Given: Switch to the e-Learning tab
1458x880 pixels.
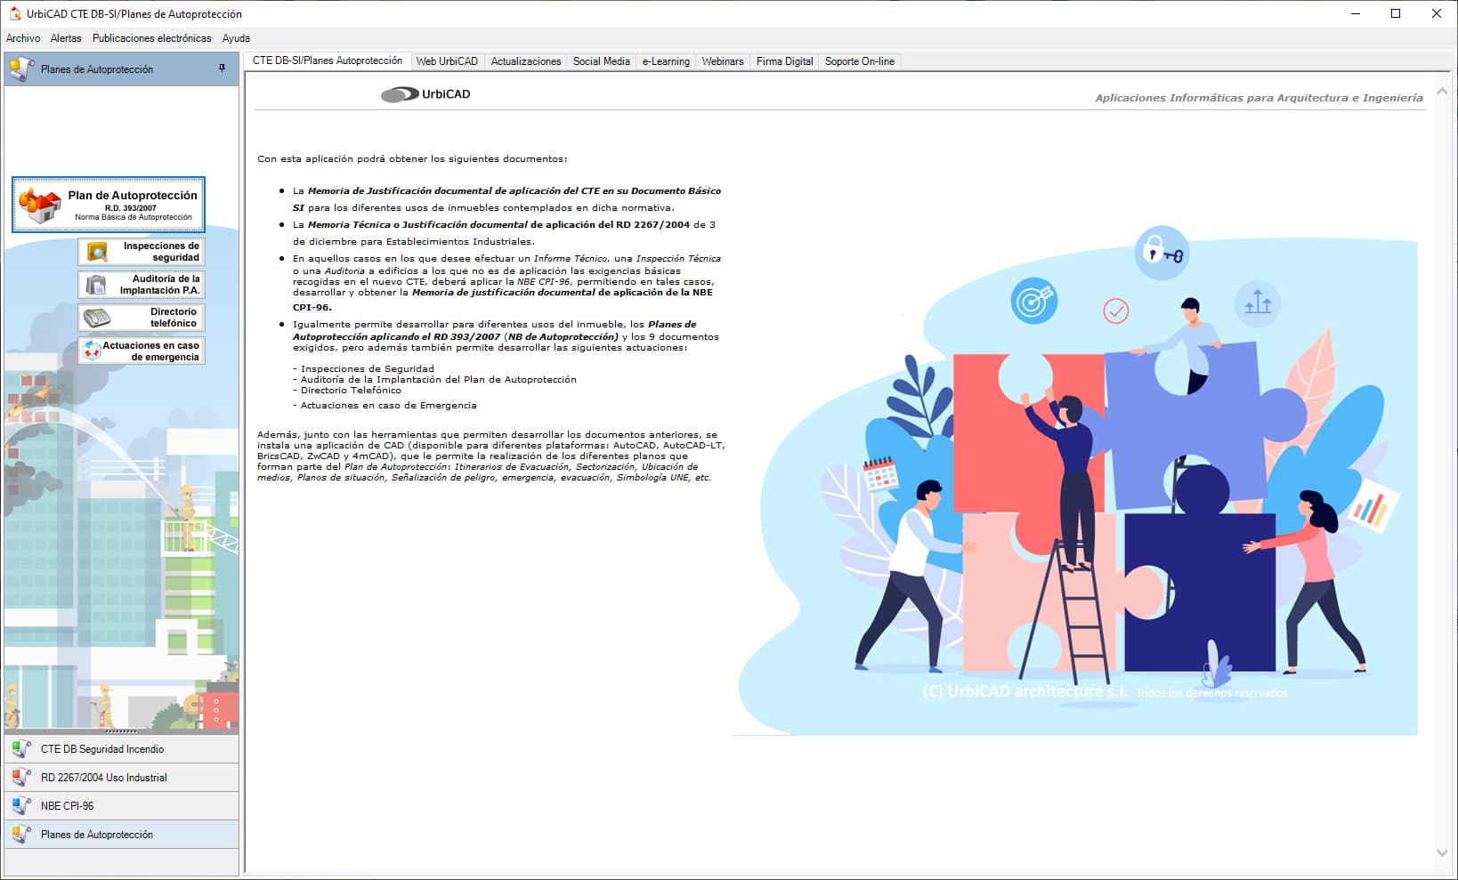Looking at the screenshot, I should click(x=666, y=61).
